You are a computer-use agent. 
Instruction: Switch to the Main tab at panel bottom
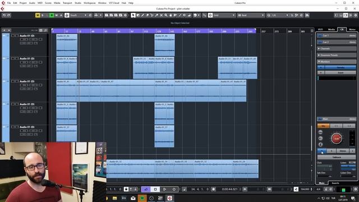tap(322, 183)
